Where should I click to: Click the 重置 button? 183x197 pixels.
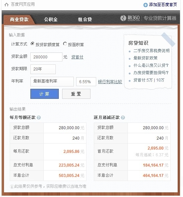tap(76, 94)
